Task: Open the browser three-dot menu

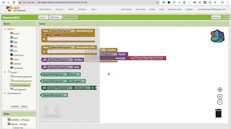Action: click(x=228, y=3)
